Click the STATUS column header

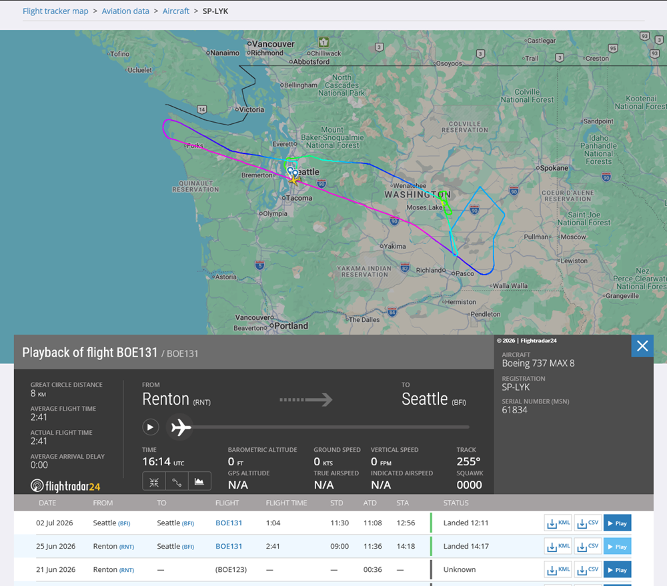click(456, 503)
